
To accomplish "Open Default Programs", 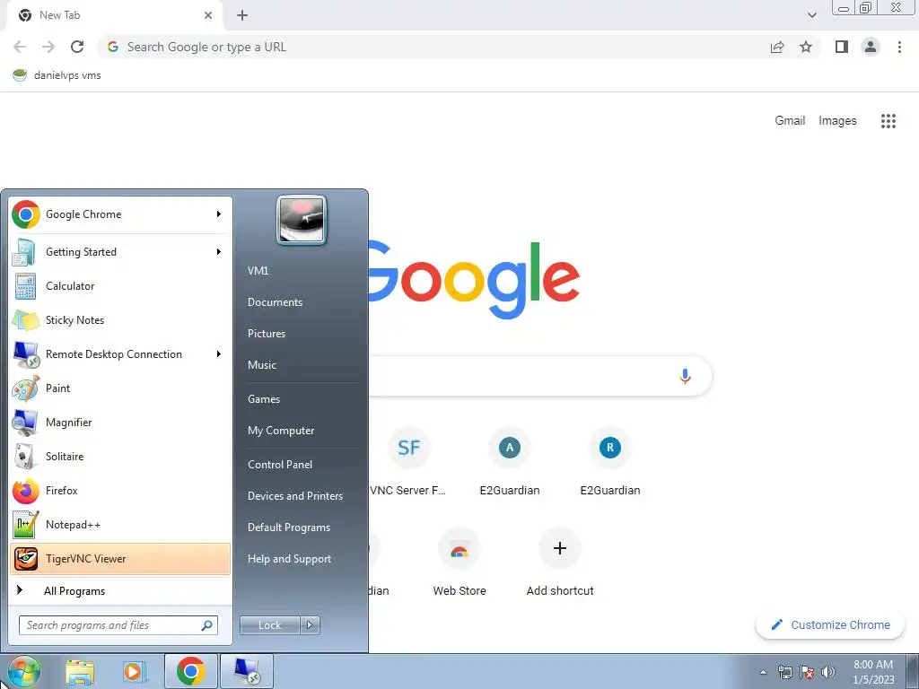I will click(x=288, y=528).
